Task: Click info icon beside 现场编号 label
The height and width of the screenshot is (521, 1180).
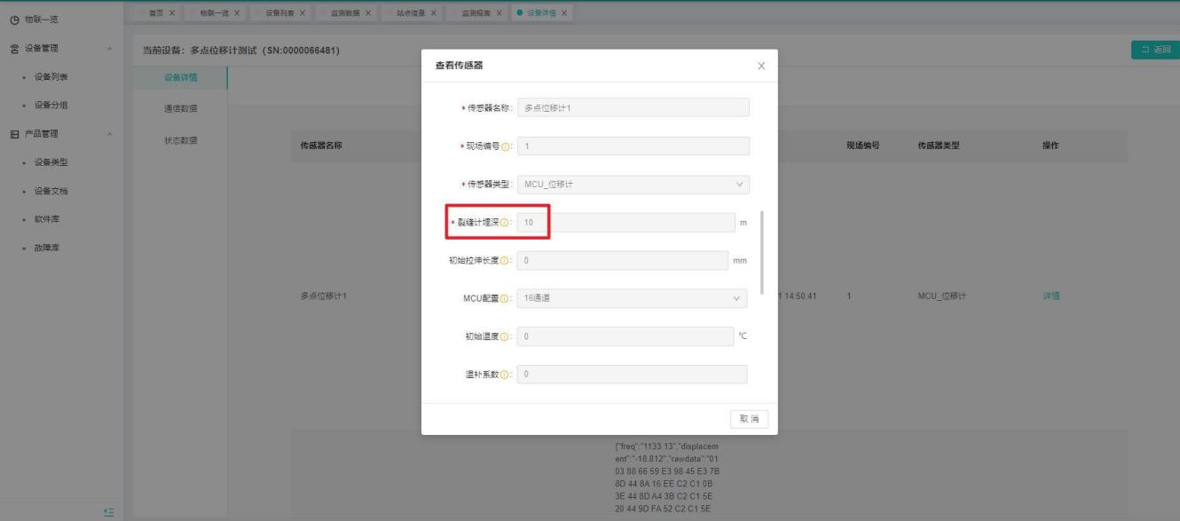Action: pyautogui.click(x=507, y=146)
